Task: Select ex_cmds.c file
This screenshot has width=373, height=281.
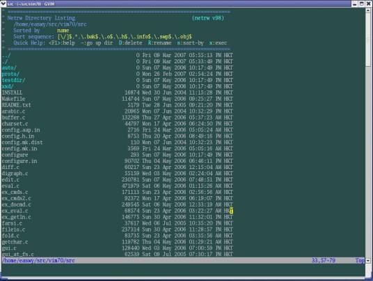Action: (15, 192)
